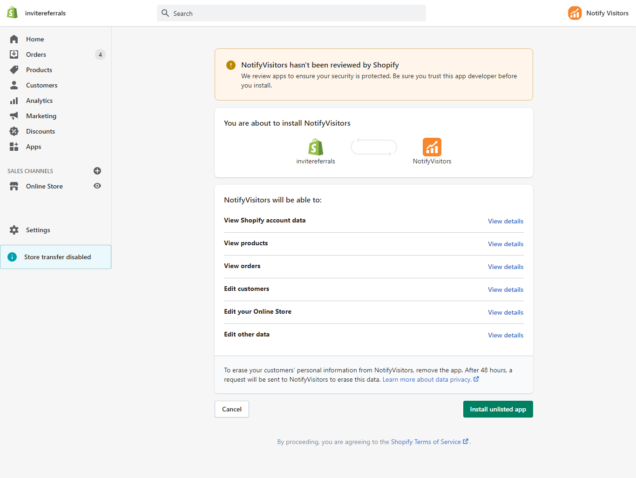Focus the Search input field

tap(291, 13)
